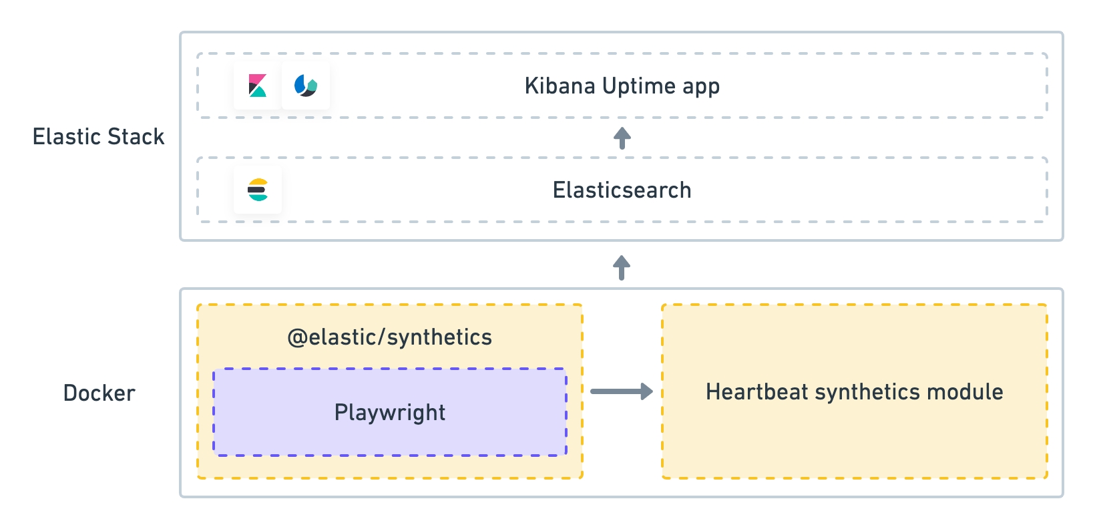Select the Kibana Uptime app label
The height and width of the screenshot is (529, 1095).
pos(622,86)
